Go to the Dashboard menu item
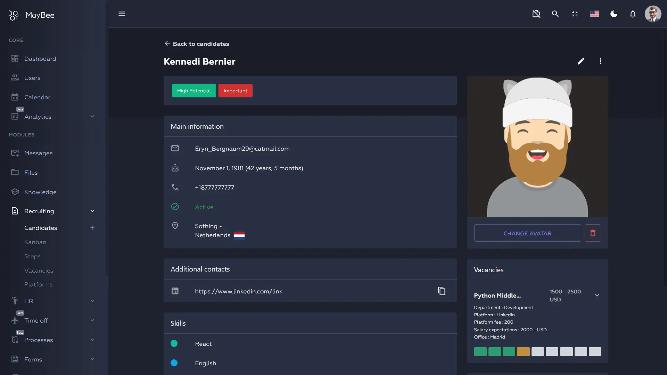This screenshot has height=375, width=667. coord(40,59)
